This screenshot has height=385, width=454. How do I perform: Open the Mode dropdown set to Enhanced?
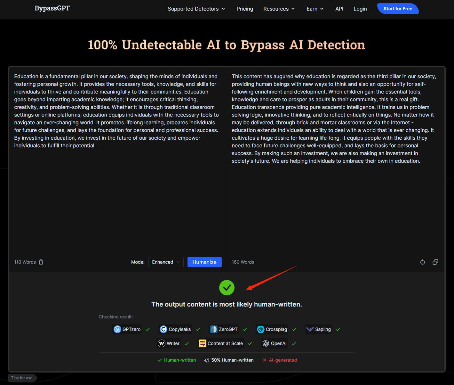coord(166,262)
